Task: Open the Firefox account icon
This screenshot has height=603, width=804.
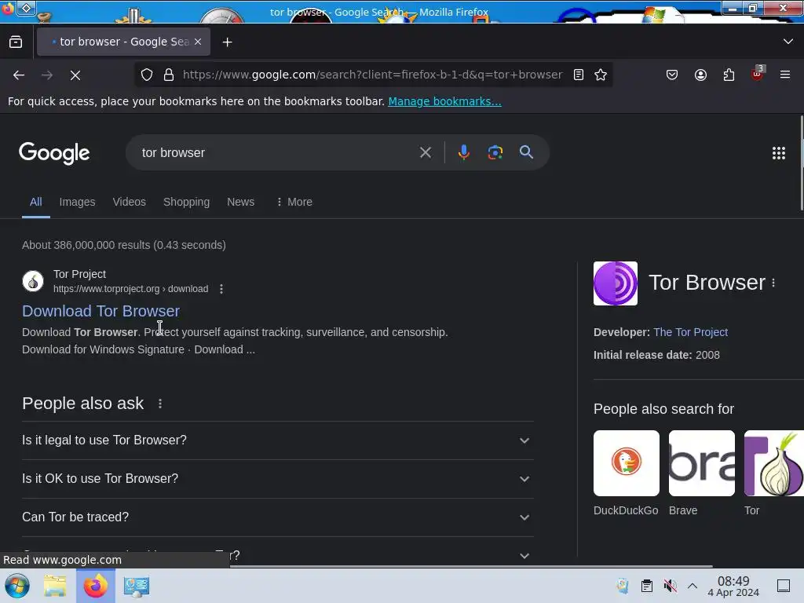Action: coord(700,75)
